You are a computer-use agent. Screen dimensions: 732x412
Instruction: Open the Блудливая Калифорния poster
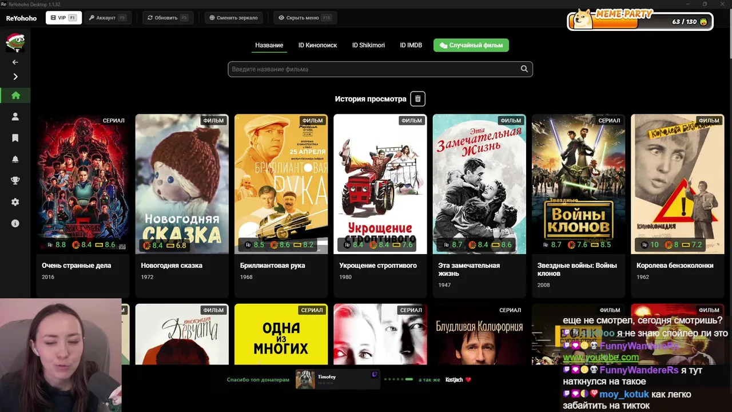point(479,334)
